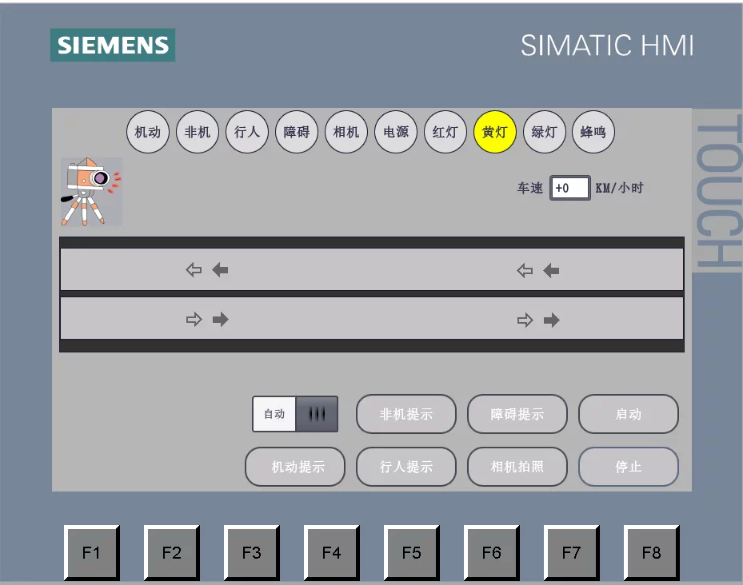This screenshot has width=743, height=585.
Task: Click the 相机拍照 button
Action: coord(517,467)
